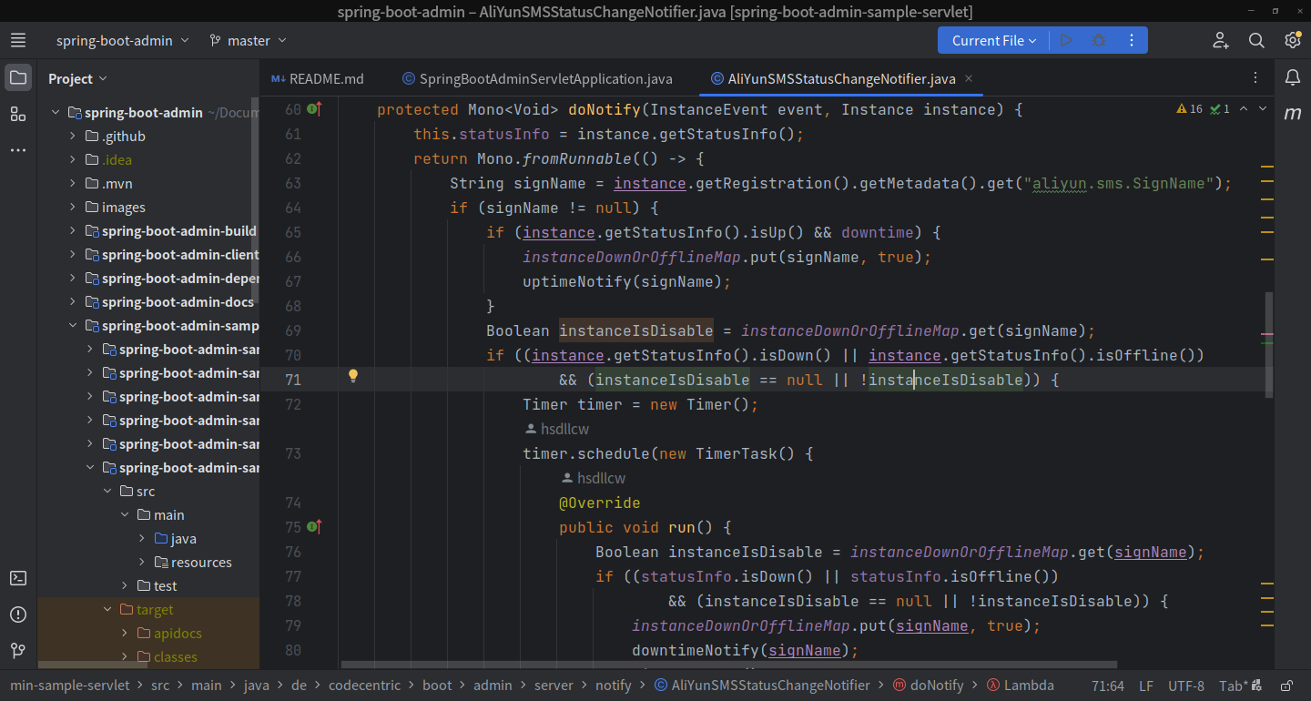
Task: Click codecentric breadcrumb segment
Action: click(x=363, y=686)
